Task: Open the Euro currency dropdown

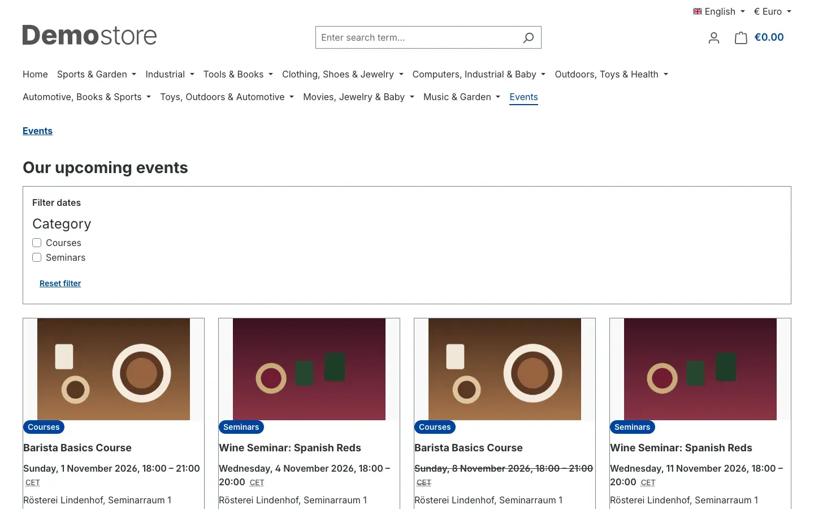Action: tap(772, 11)
